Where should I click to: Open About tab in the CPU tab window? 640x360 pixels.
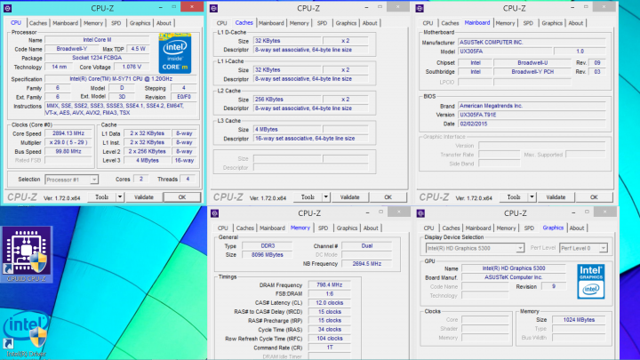click(164, 23)
